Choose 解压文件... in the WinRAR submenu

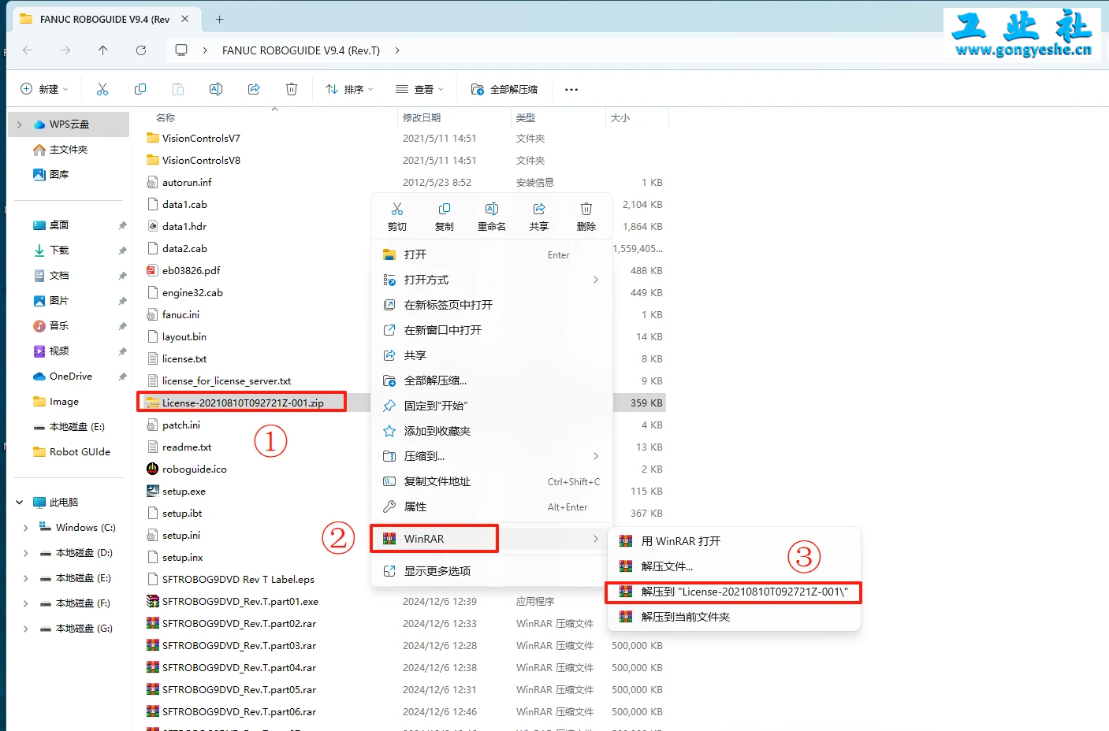pos(734,566)
